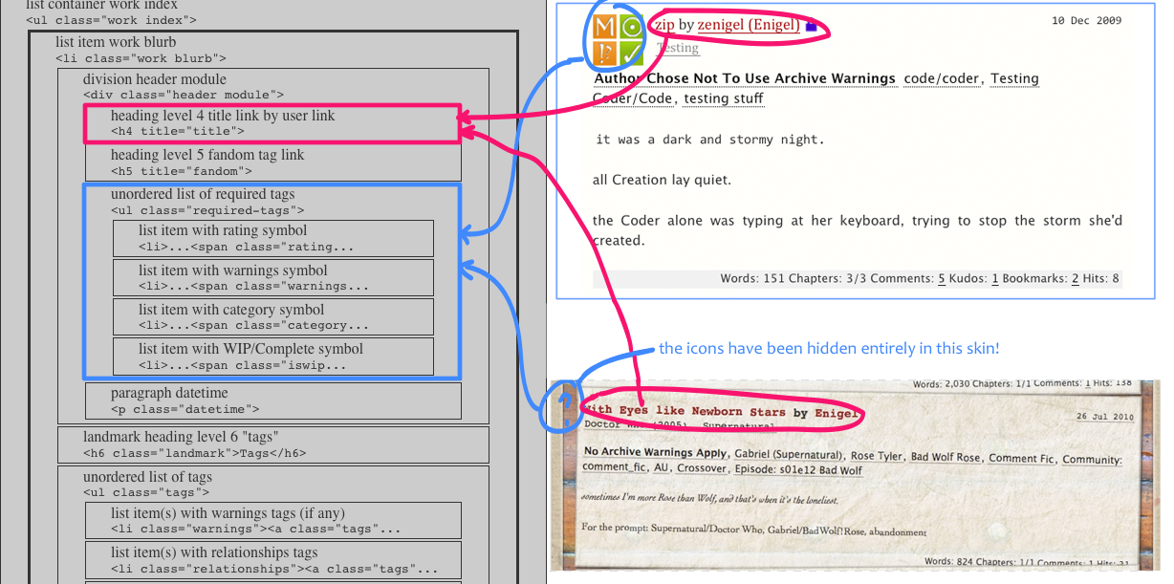The height and width of the screenshot is (584, 1174).
Task: Open the Bookmarks count 2 link
Action: 1075,279
